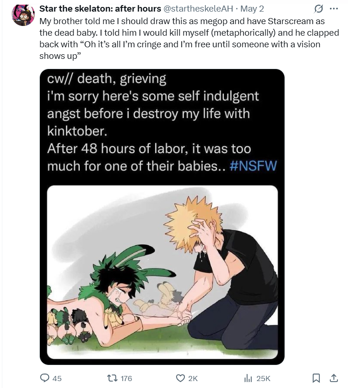Click the cw// death, grieving caption text

pyautogui.click(x=107, y=79)
